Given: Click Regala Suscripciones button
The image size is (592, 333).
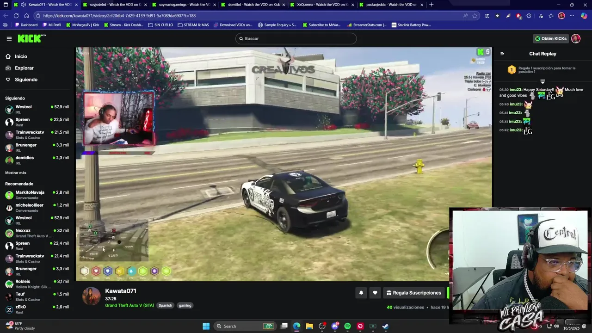Looking at the screenshot, I should 414,293.
